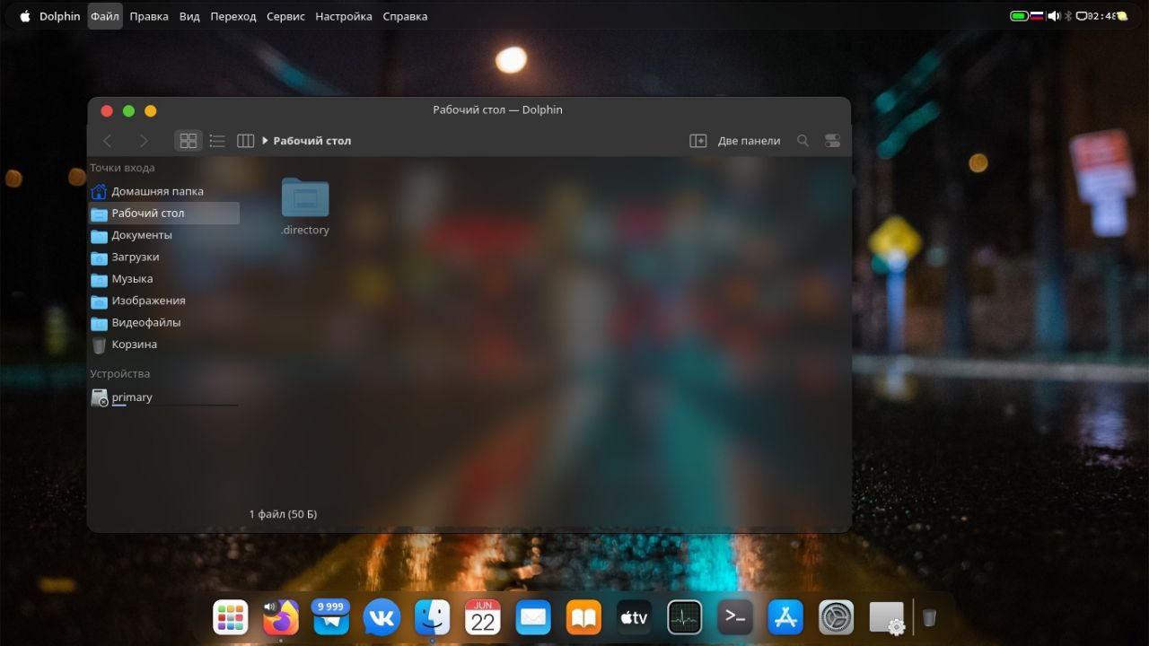Viewport: 1149px width, 646px height.
Task: Launch the terminal from the dock
Action: coord(735,617)
